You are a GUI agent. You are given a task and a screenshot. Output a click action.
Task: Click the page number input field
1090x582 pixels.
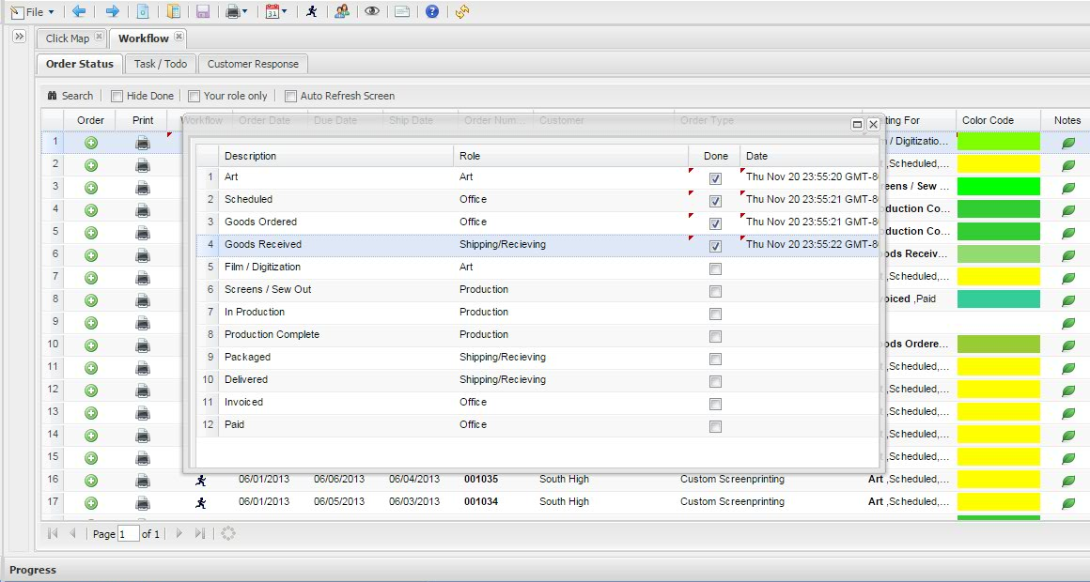click(x=129, y=534)
